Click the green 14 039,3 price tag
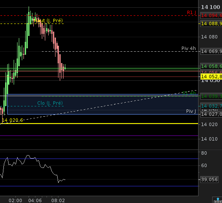The width and height of the screenshot is (222, 203). [x=211, y=96]
